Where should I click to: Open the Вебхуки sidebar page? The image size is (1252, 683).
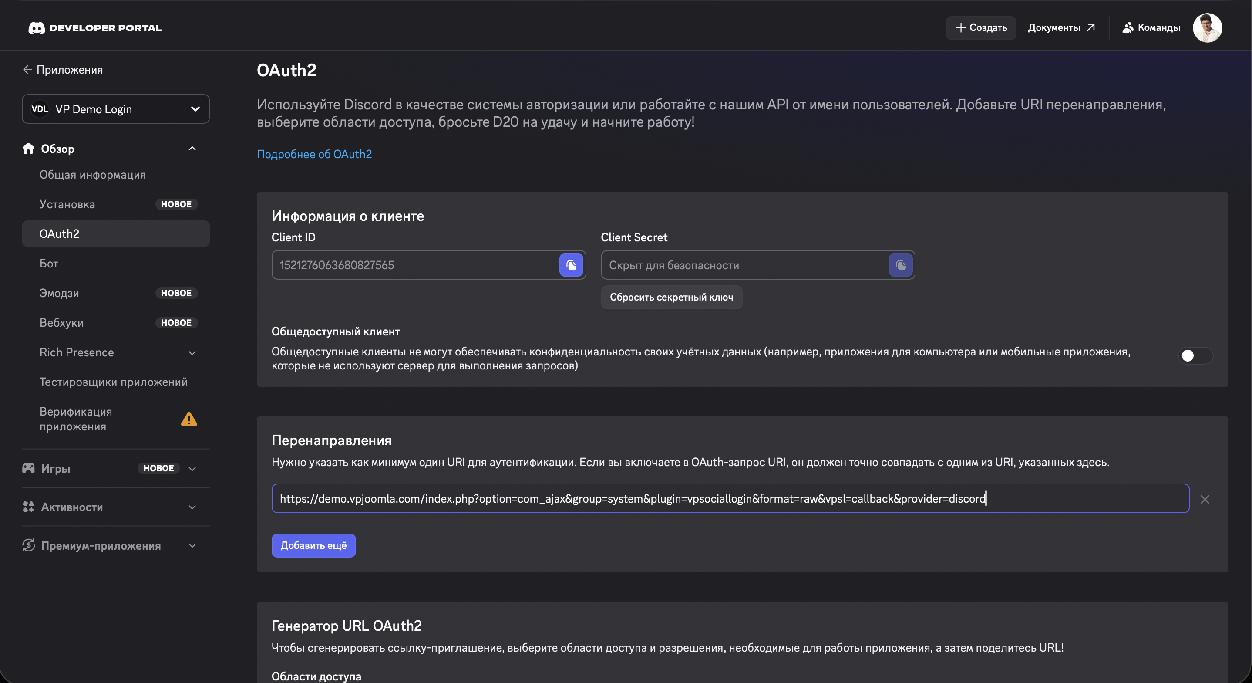coord(116,323)
